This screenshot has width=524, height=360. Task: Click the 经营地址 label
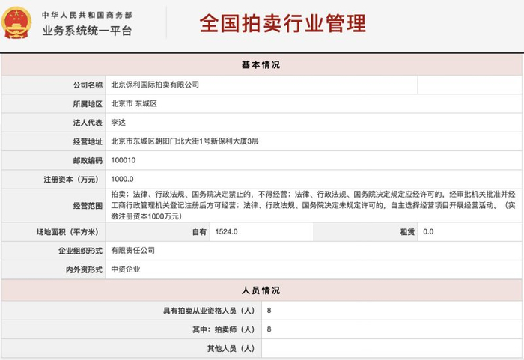tap(88, 141)
